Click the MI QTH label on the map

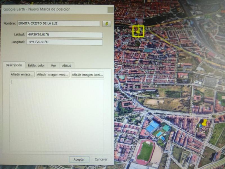[203, 130]
